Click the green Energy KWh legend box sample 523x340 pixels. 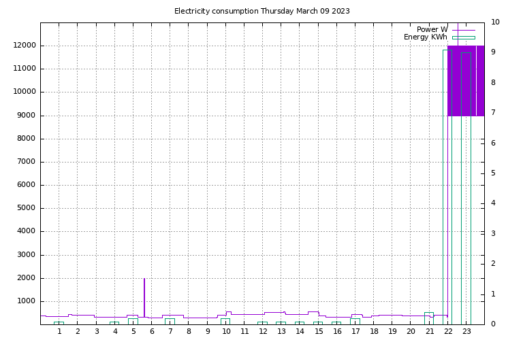tap(464, 37)
